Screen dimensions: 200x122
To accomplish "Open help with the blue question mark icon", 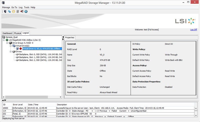I will (26, 11).
